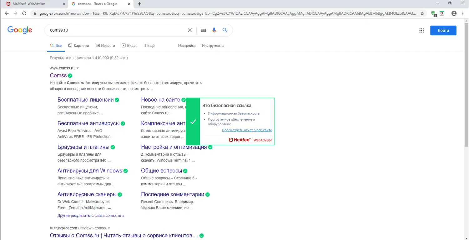The height and width of the screenshot is (240, 469).
Task: Open Chrome's three-dot menu
Action: (x=462, y=13)
